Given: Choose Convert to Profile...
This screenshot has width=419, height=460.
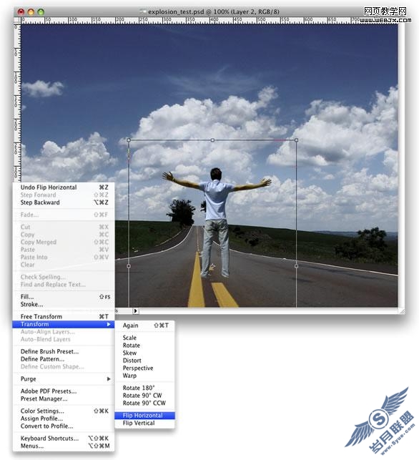Looking at the screenshot, I should (x=64, y=426).
